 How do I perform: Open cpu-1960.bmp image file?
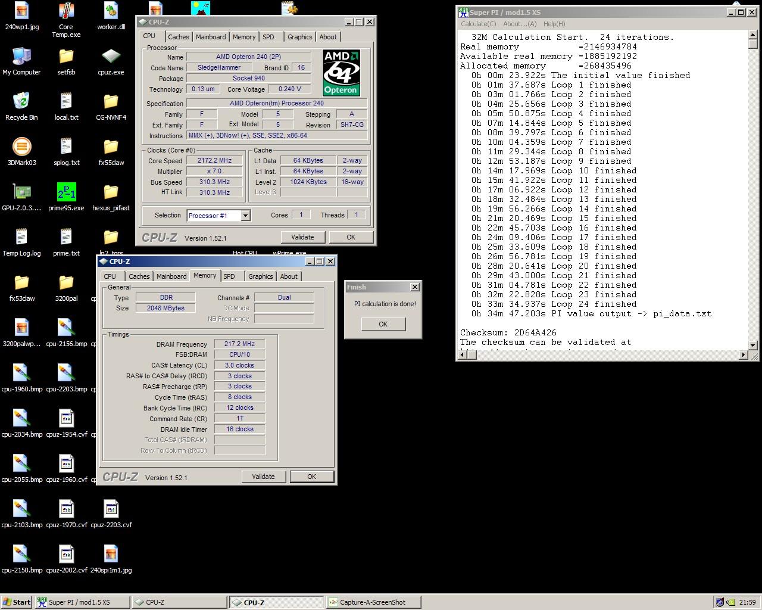[x=21, y=378]
